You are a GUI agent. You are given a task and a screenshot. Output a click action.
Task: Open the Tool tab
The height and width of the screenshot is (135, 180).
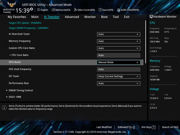click(116, 17)
